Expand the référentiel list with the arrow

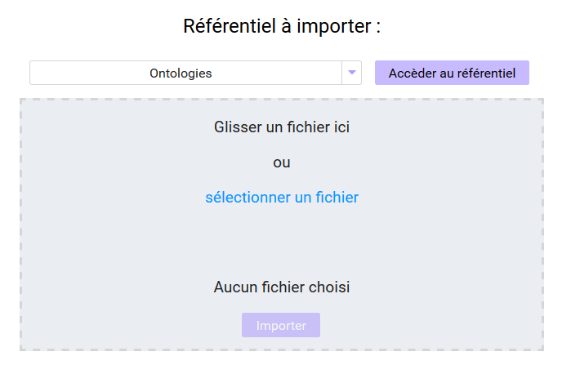click(x=352, y=73)
